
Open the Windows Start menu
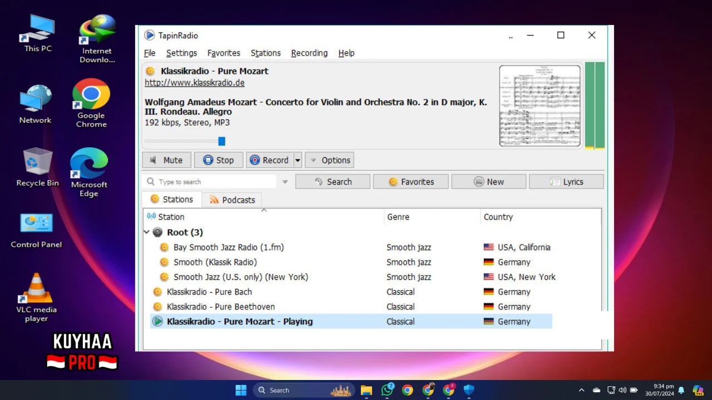tap(241, 390)
